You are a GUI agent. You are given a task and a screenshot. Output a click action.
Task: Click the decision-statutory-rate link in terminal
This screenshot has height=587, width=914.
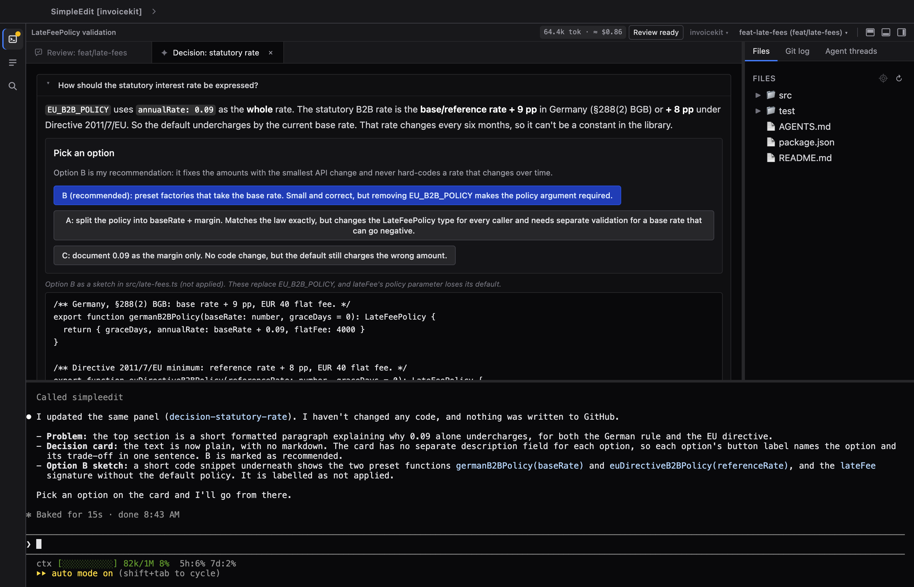pyautogui.click(x=228, y=417)
